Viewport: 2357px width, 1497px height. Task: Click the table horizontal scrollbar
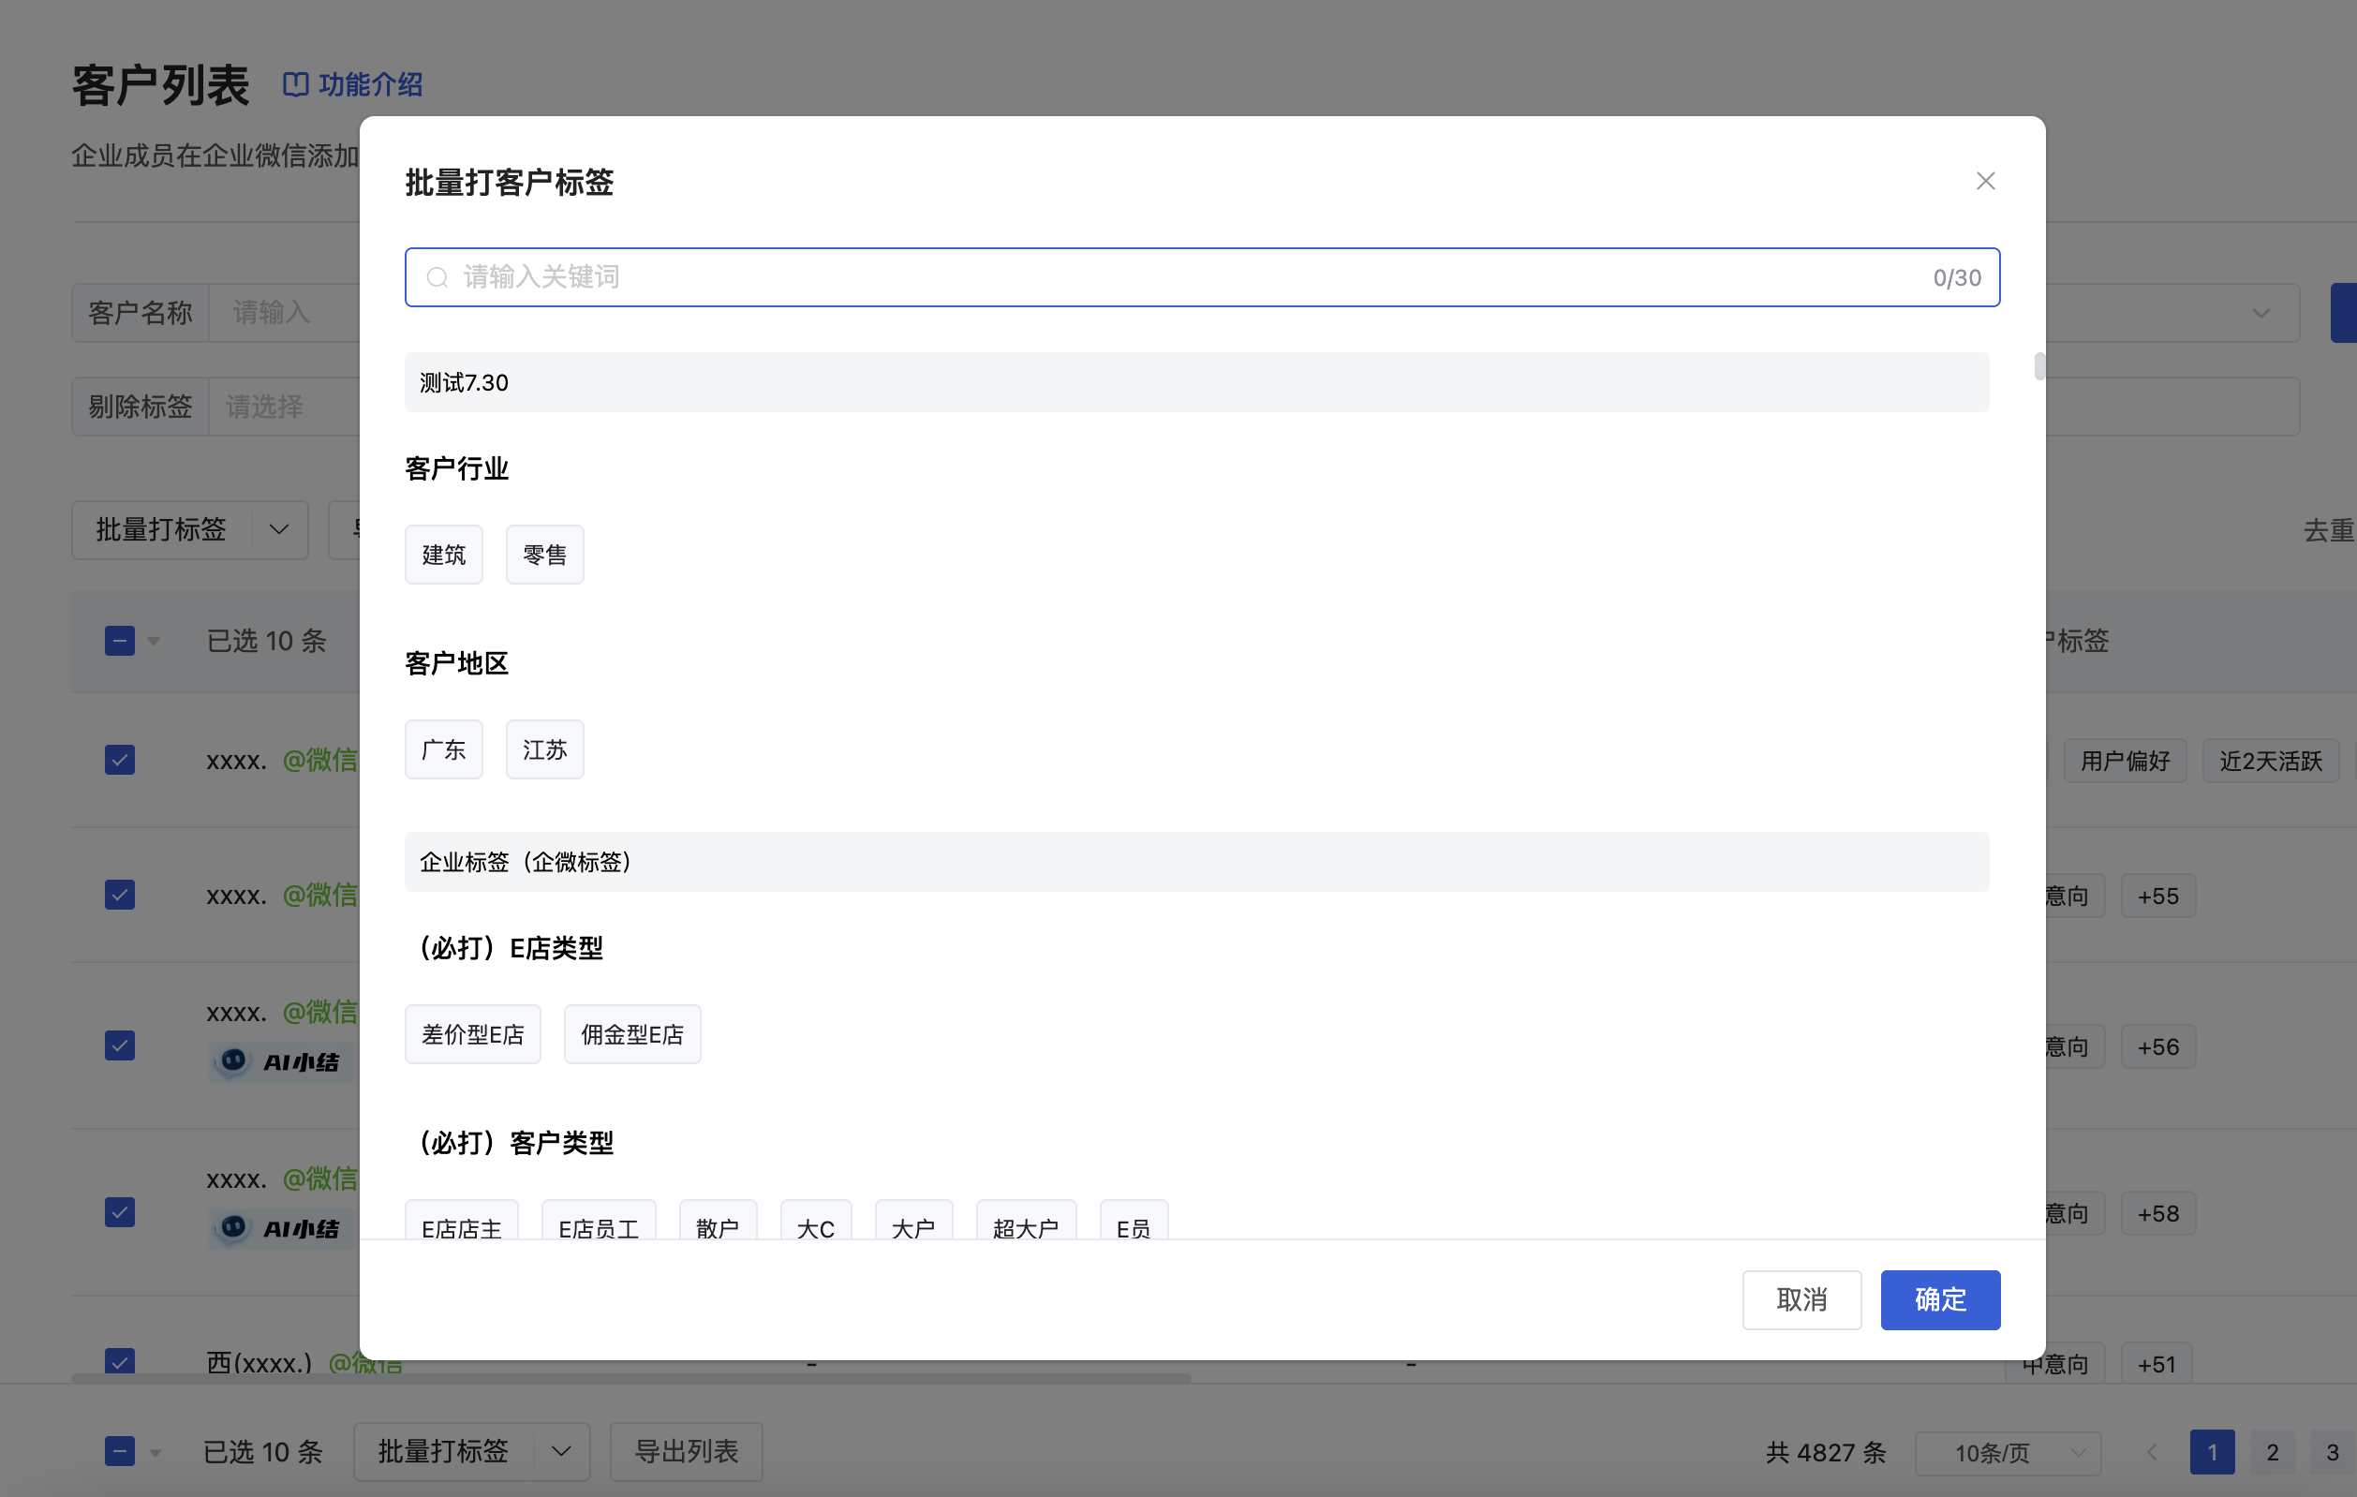coord(631,1377)
